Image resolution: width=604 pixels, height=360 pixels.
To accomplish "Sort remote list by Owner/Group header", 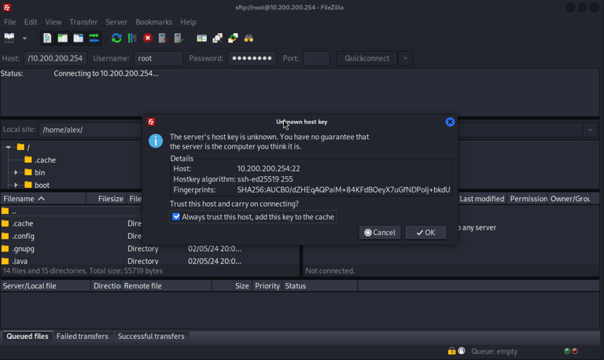I will (569, 199).
